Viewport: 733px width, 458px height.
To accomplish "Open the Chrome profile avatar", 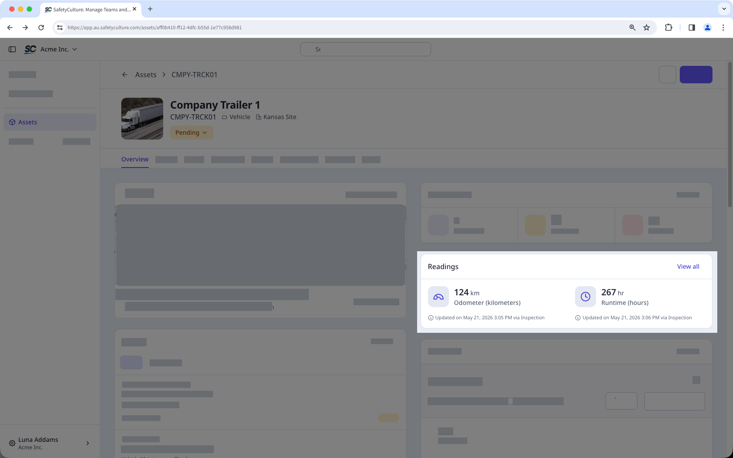I will (707, 27).
